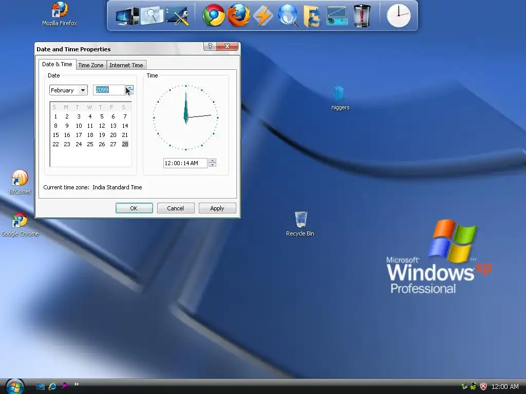This screenshot has width=526, height=394.
Task: Switch to the Date & Time tab
Action: pyautogui.click(x=57, y=64)
